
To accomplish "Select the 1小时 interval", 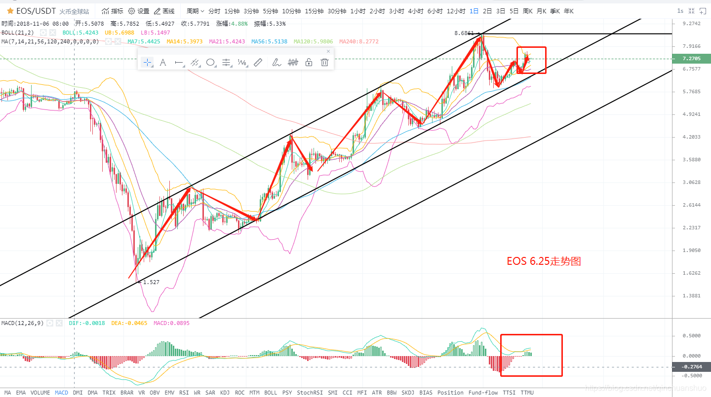I will coord(358,11).
